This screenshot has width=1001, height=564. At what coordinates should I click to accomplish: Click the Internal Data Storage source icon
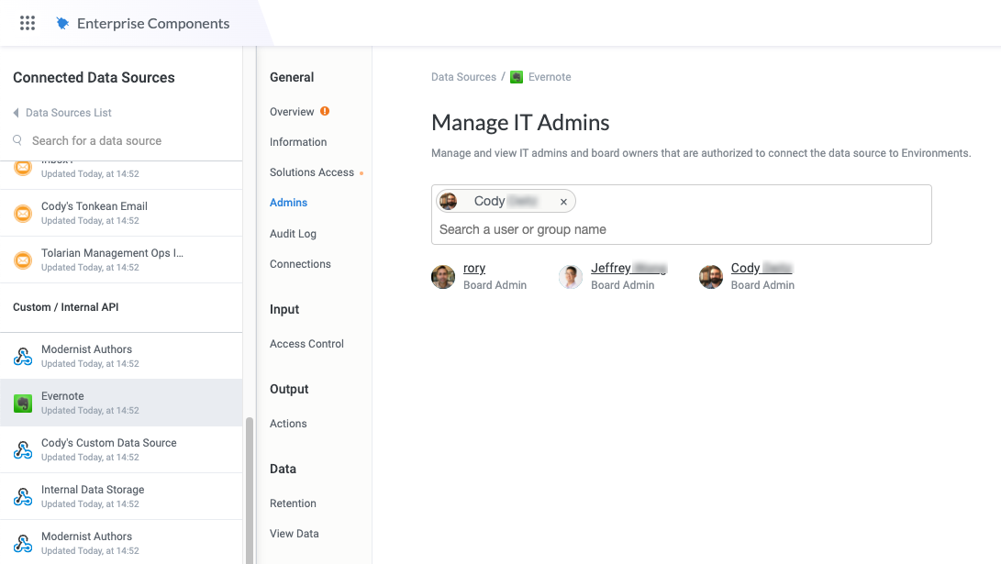pos(23,495)
